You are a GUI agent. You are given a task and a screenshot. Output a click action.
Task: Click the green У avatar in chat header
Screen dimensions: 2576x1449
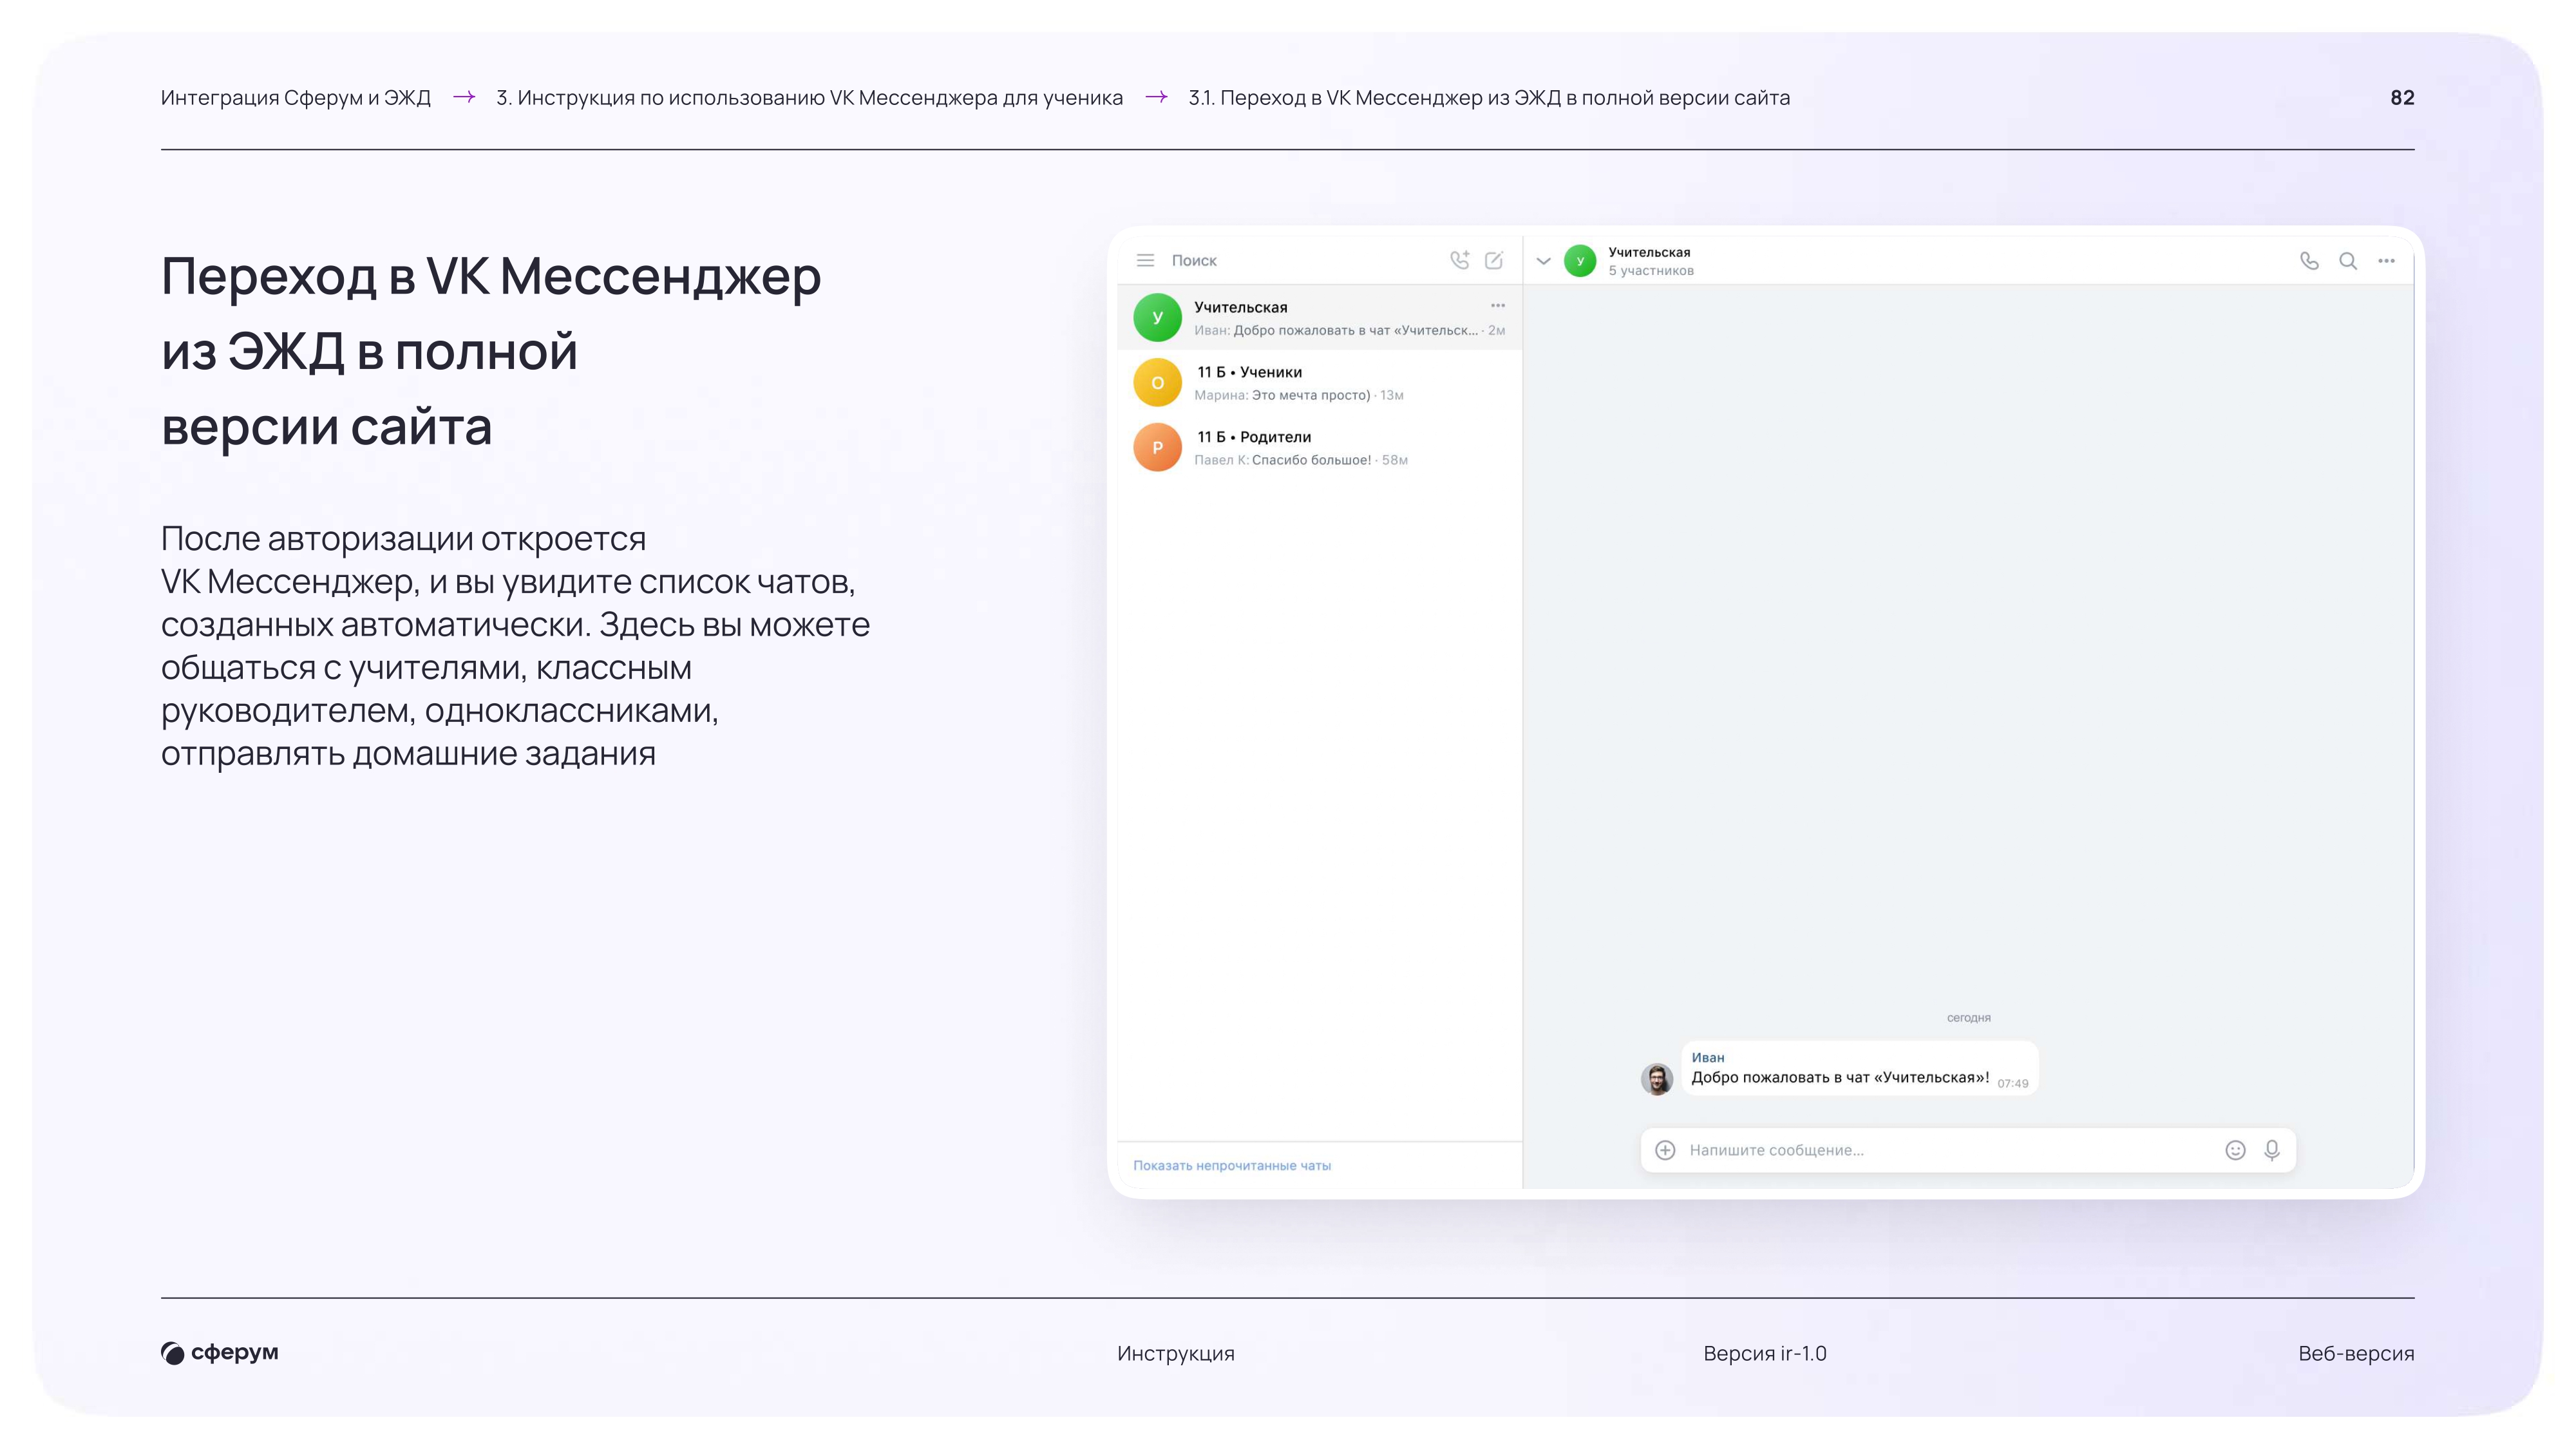point(1580,261)
